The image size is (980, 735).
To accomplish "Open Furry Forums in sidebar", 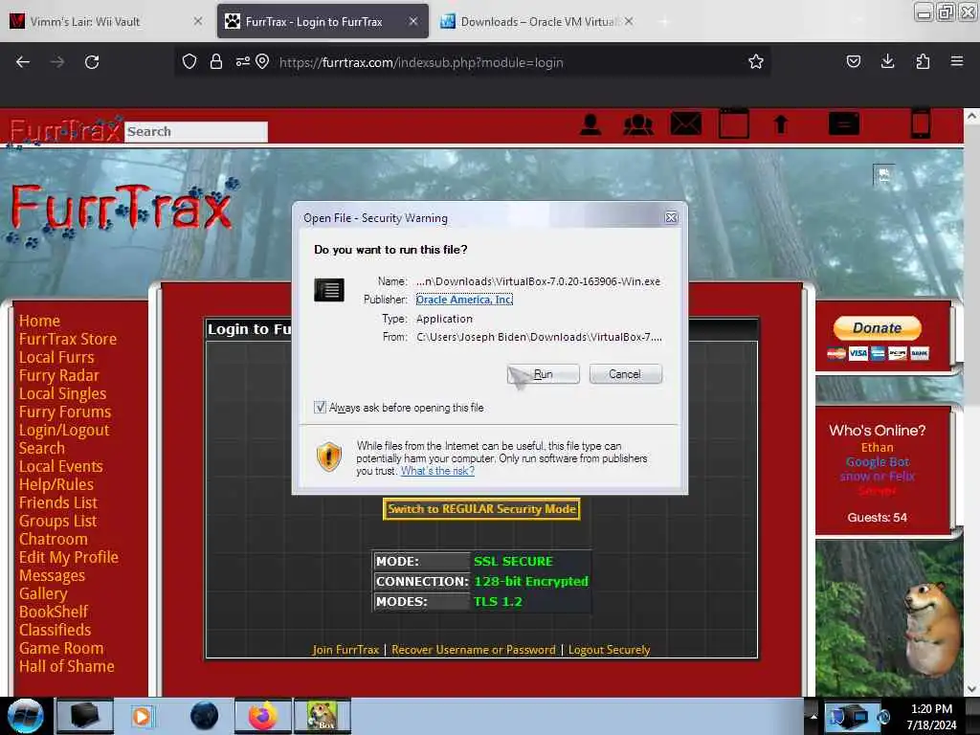I will coord(65,412).
